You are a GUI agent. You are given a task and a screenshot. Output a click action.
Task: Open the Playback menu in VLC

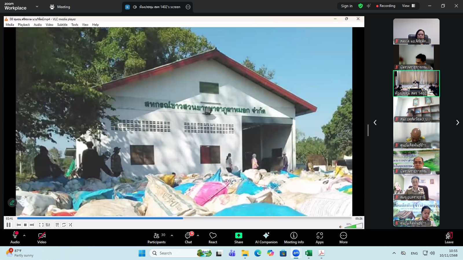[24, 25]
